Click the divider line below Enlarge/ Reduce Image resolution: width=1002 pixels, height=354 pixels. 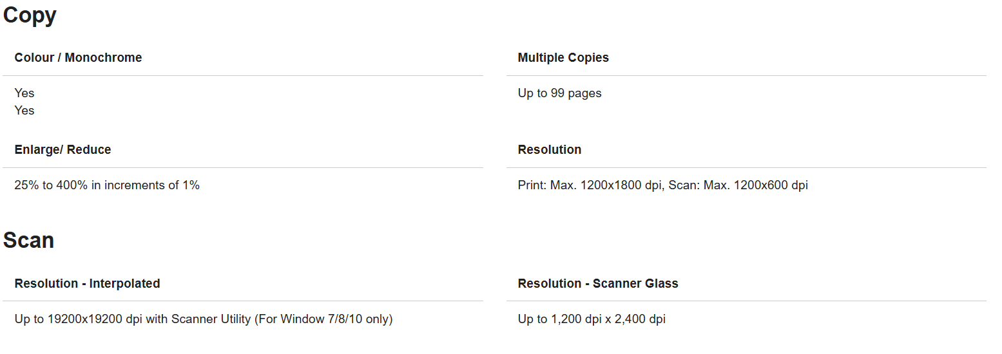(x=243, y=168)
